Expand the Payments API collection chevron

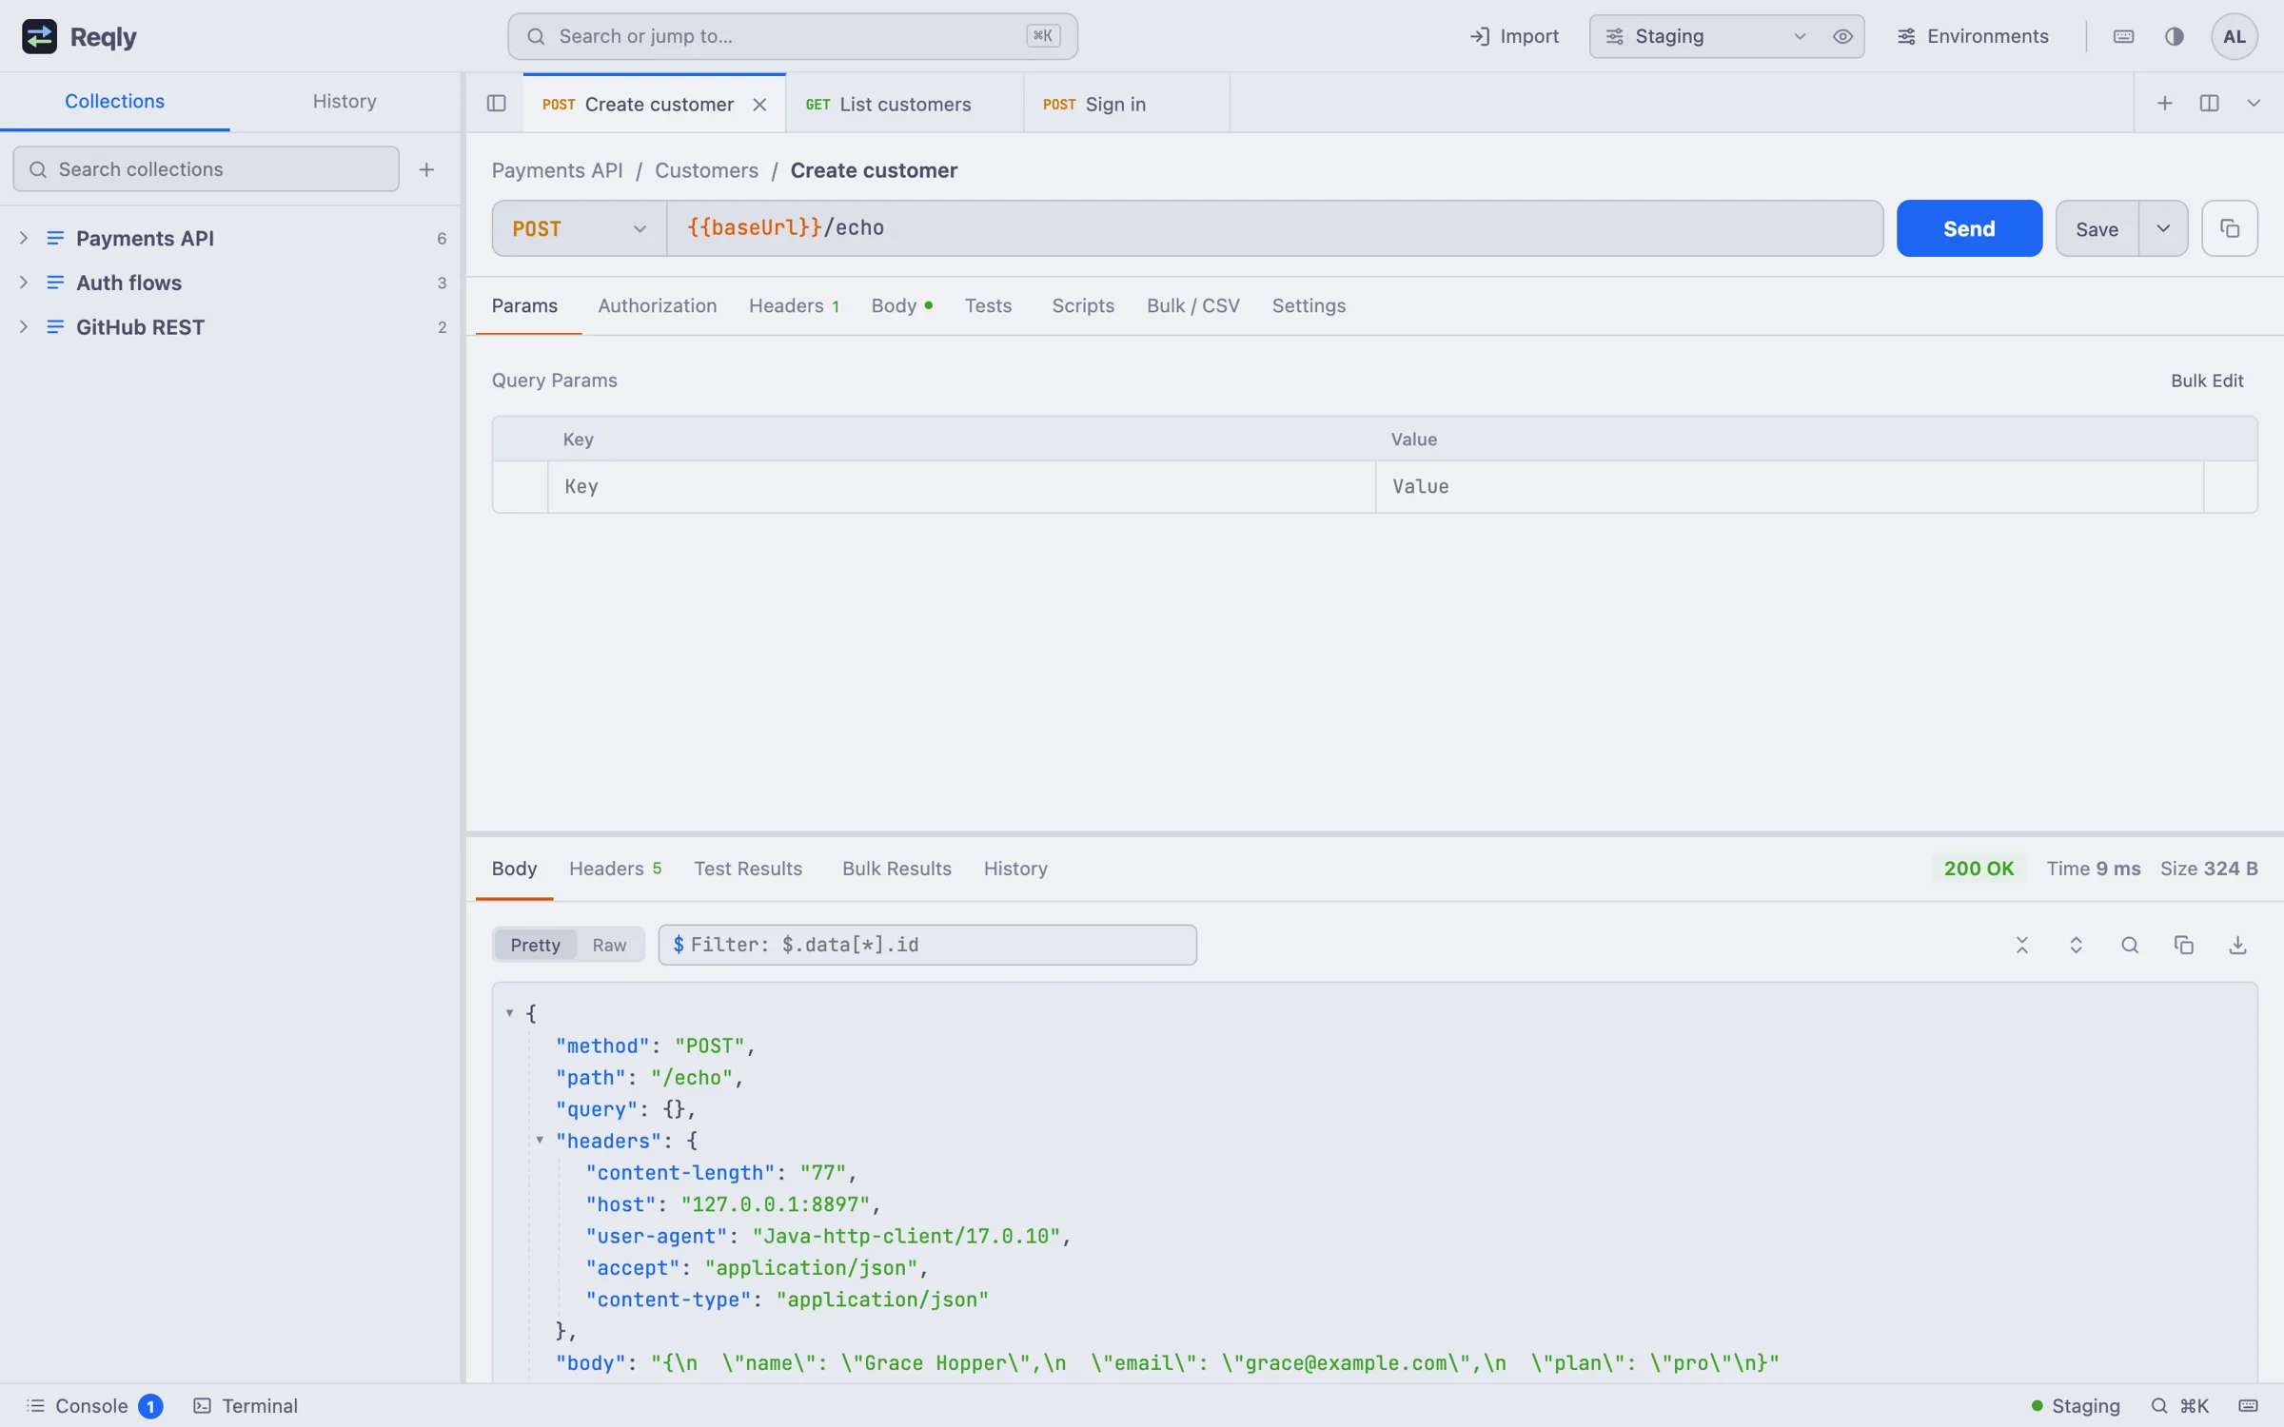coord(24,238)
